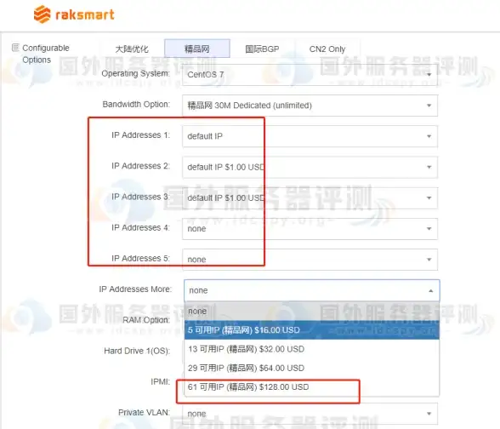Switch to the 大陆优化 tab
The width and height of the screenshot is (500, 429).
[132, 49]
